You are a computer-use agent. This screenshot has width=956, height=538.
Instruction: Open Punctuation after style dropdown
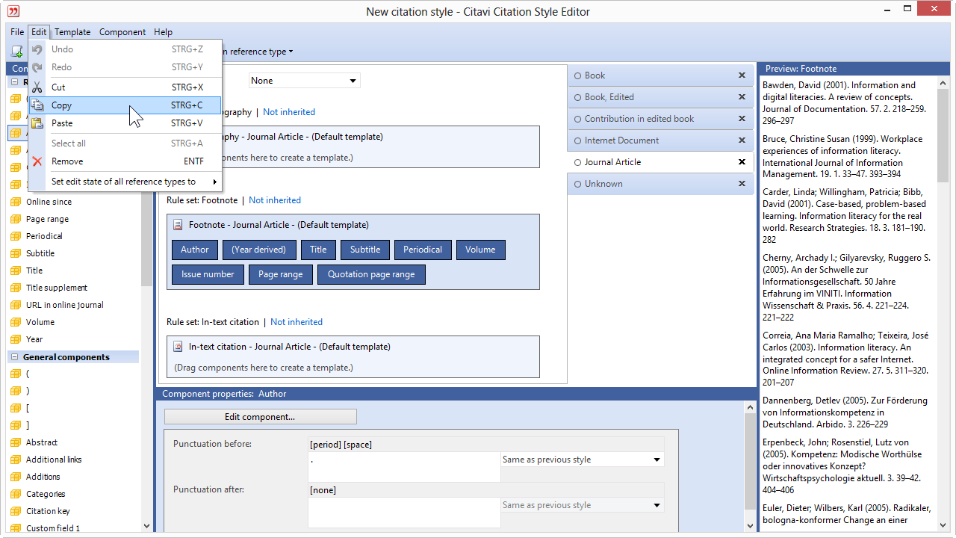(x=582, y=505)
